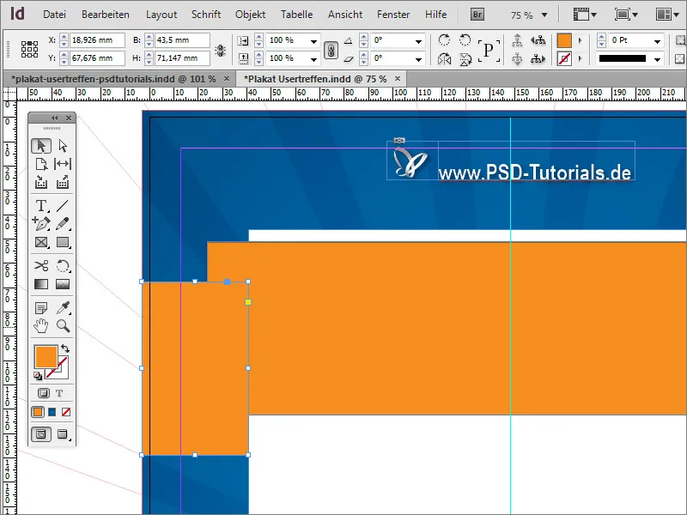Screen dimensions: 687x515
Task: Expand the Scale X percentage dropdown
Action: (x=313, y=41)
